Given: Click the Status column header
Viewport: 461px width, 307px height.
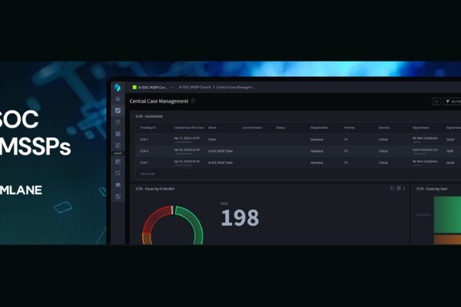Looking at the screenshot, I should [x=280, y=127].
